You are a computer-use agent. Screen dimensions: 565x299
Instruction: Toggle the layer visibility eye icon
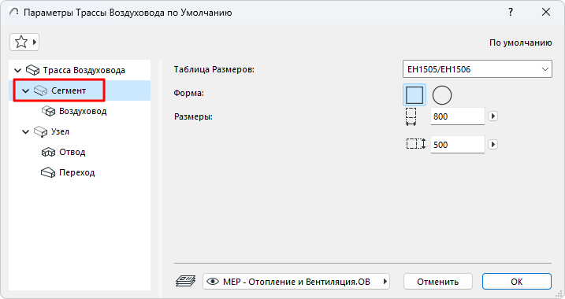pyautogui.click(x=213, y=282)
